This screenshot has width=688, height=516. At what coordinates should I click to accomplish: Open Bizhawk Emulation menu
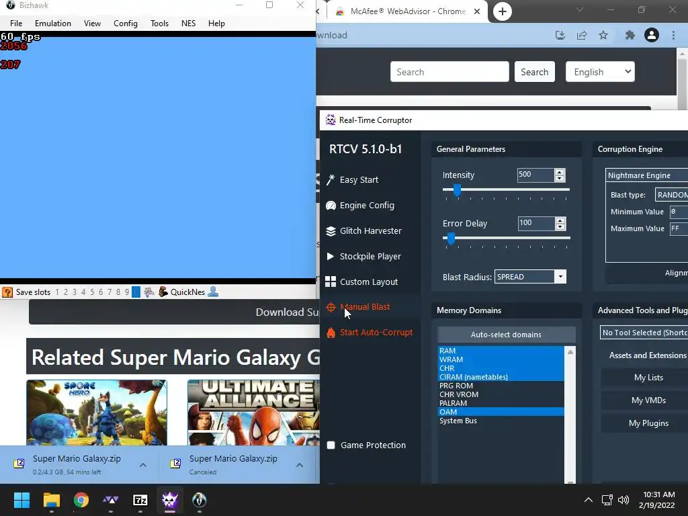point(53,24)
